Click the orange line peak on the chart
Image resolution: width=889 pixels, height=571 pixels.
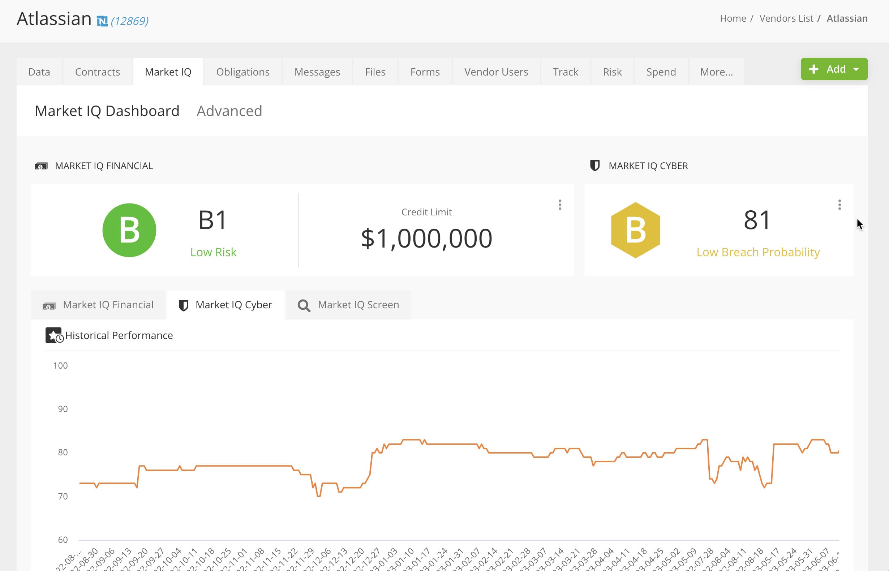click(x=412, y=440)
